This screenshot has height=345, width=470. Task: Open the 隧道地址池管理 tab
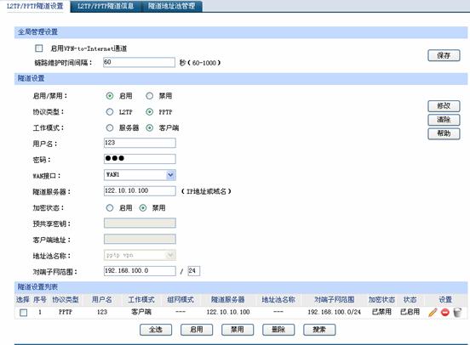click(x=171, y=6)
